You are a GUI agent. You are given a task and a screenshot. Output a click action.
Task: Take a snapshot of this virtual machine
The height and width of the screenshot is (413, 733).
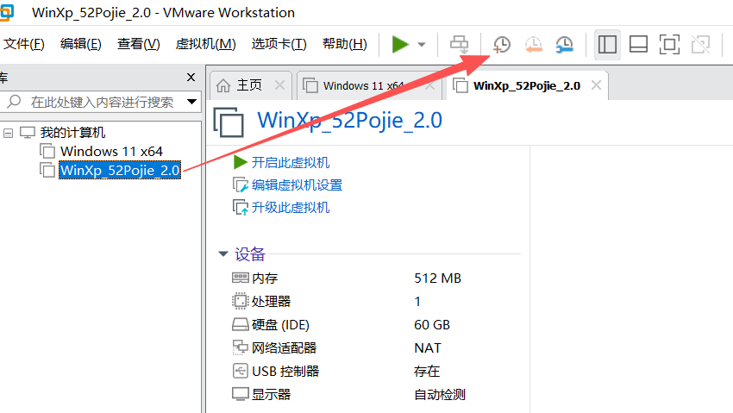502,44
